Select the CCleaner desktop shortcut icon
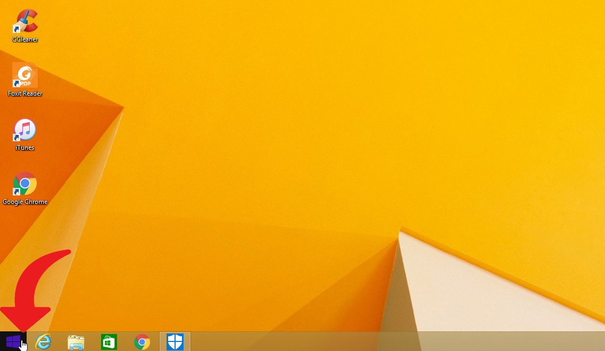Viewport: 605px width, 351px height. [x=25, y=21]
